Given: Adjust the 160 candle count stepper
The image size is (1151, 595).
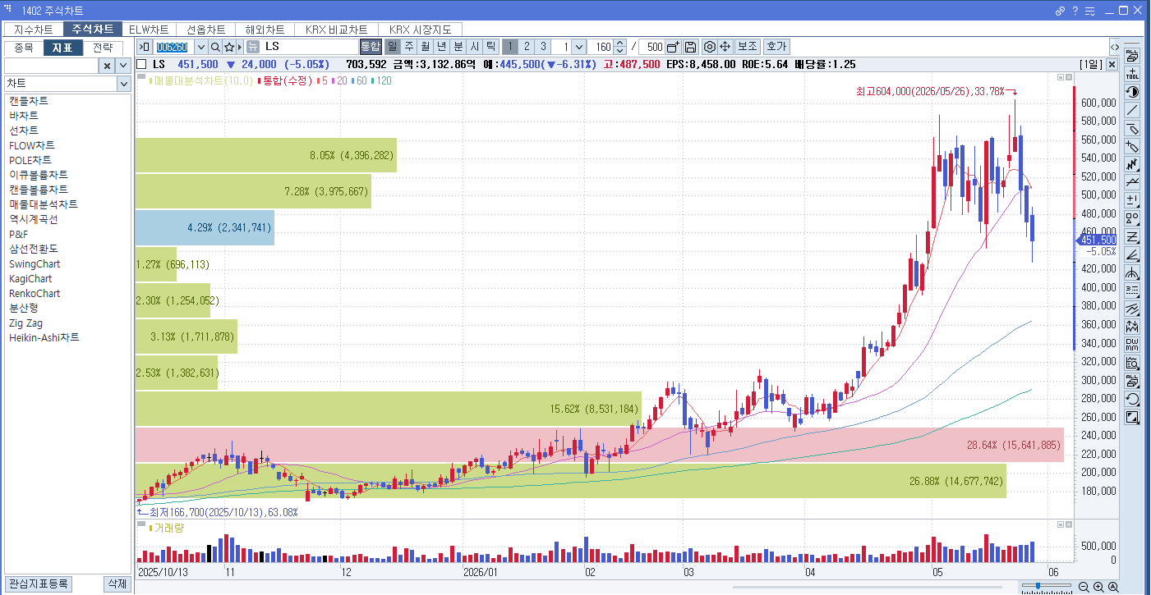Looking at the screenshot, I should 620,47.
